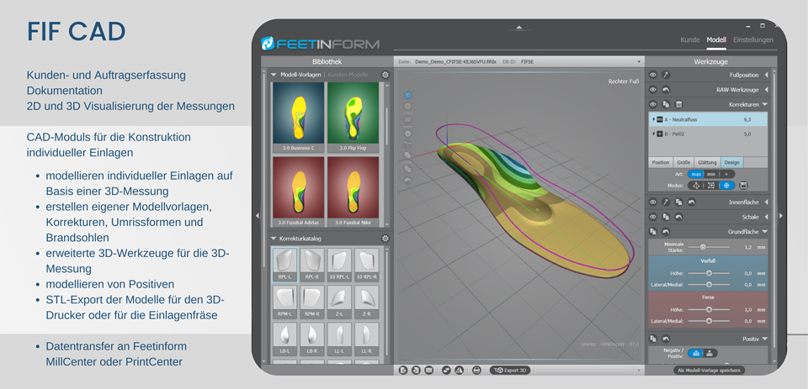Pick the 10 RPL-L correction piece

(x=339, y=265)
